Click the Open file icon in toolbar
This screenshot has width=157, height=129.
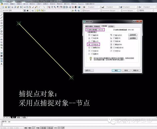pyautogui.click(x=6, y=7)
